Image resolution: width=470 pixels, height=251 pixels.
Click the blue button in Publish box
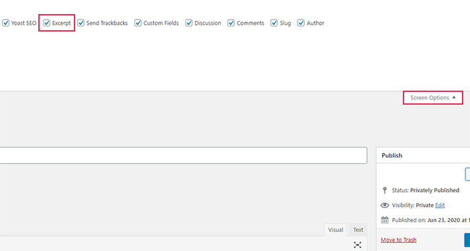coord(467,240)
